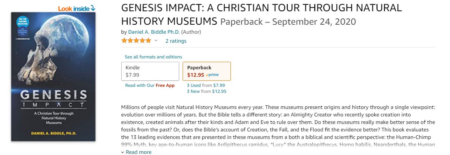The height and width of the screenshot is (155, 450).
Task: Select the Paperback format option
Action: pos(207,72)
